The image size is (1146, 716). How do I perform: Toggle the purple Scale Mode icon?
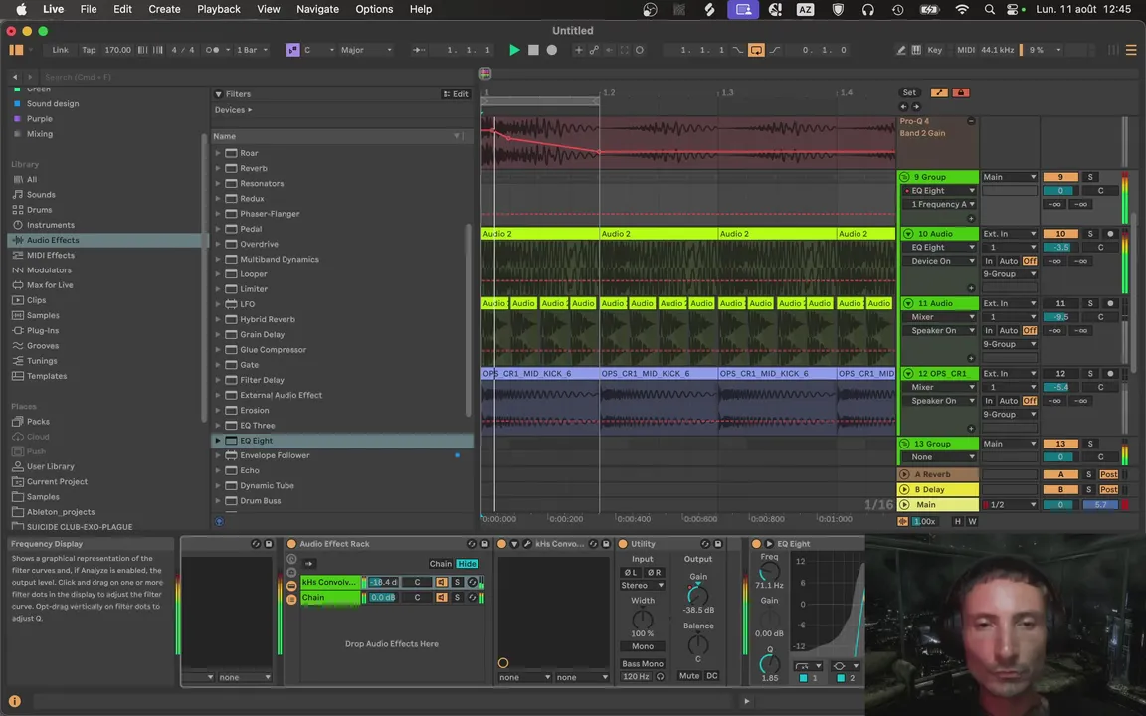293,50
